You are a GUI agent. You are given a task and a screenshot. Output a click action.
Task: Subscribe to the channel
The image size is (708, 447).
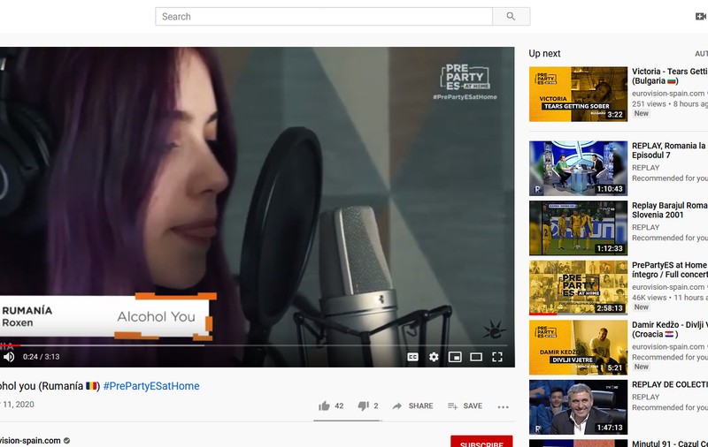pos(481,442)
